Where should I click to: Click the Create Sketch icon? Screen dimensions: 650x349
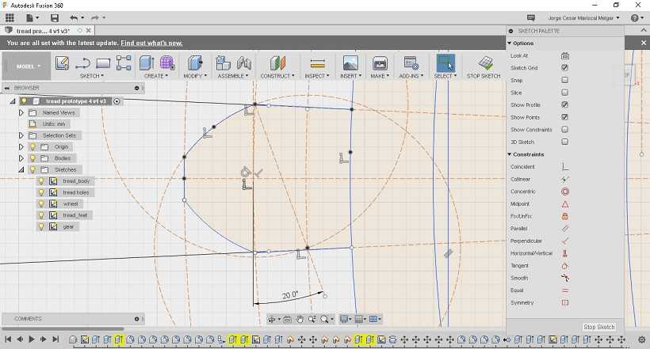click(x=62, y=63)
